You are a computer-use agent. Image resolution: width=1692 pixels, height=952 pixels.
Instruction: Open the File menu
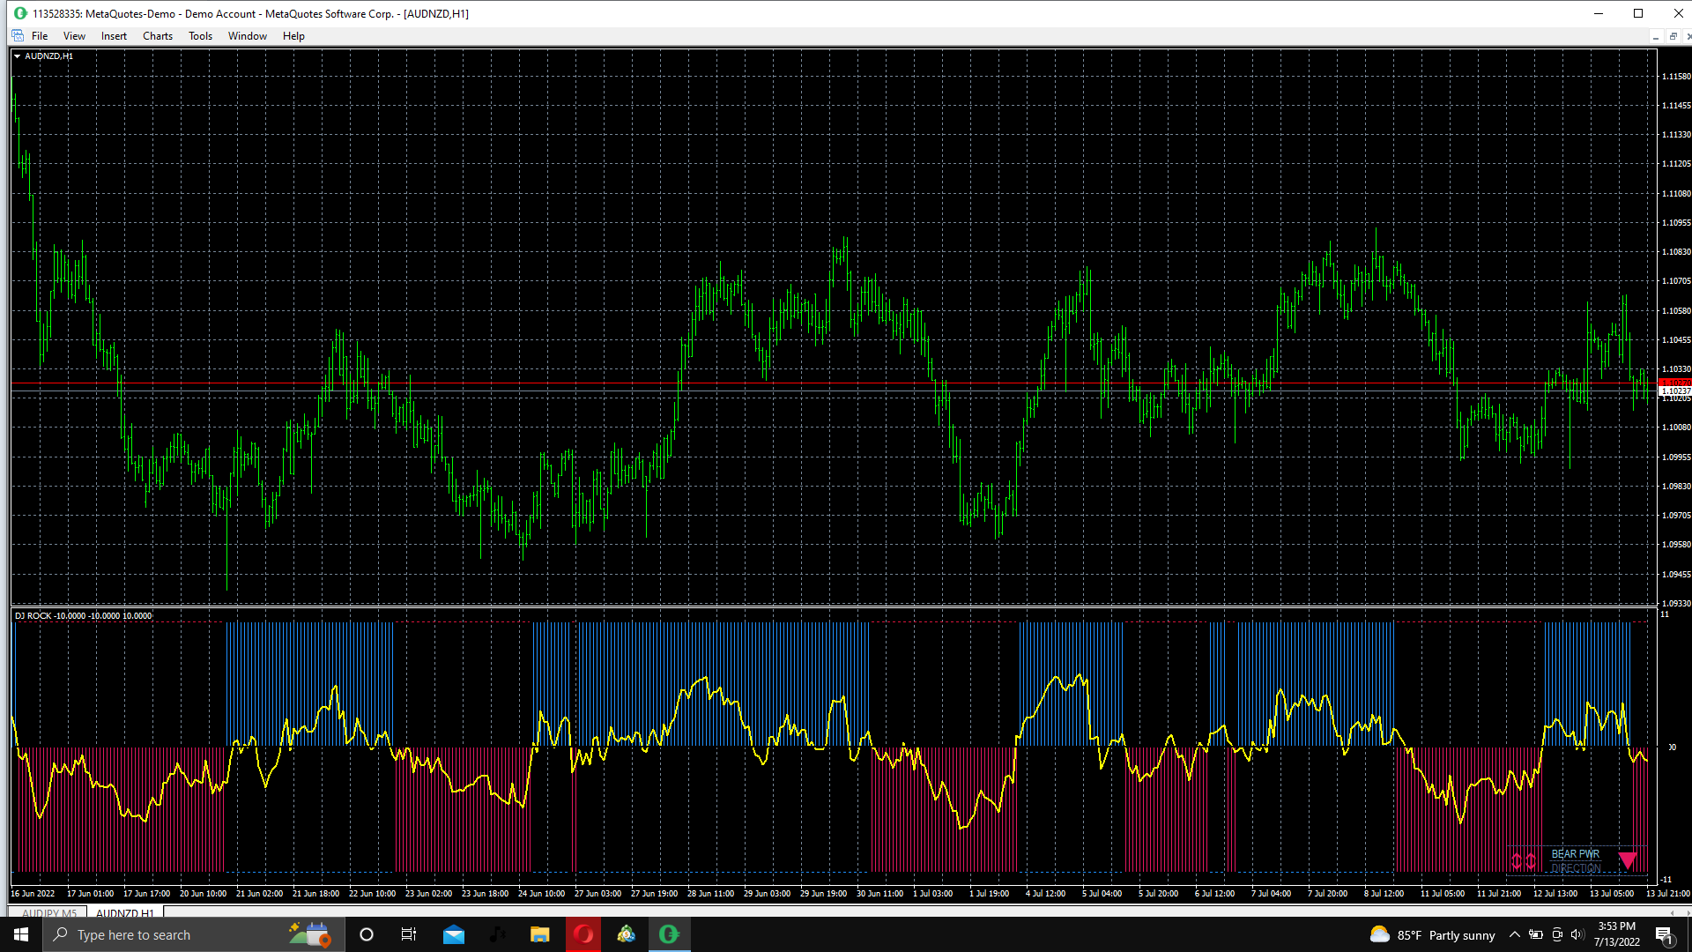click(40, 36)
